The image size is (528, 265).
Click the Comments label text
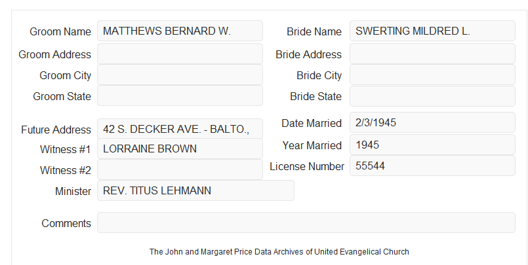pos(66,223)
